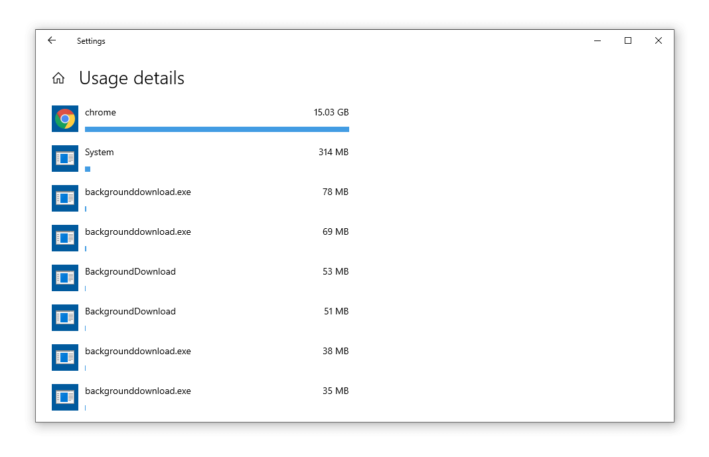Select BackgroundDownload name in 53 MB row
The image size is (709, 457).
(x=130, y=272)
